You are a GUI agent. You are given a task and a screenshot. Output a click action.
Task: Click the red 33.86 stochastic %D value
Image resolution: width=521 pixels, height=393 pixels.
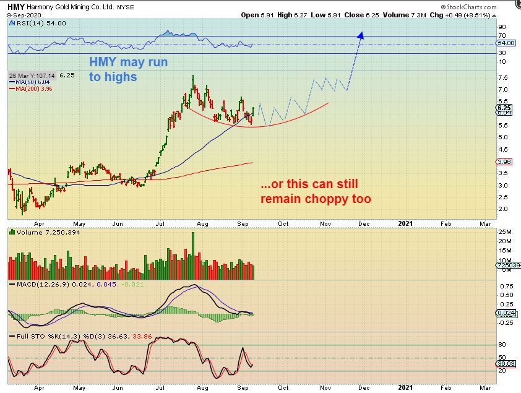(x=142, y=337)
